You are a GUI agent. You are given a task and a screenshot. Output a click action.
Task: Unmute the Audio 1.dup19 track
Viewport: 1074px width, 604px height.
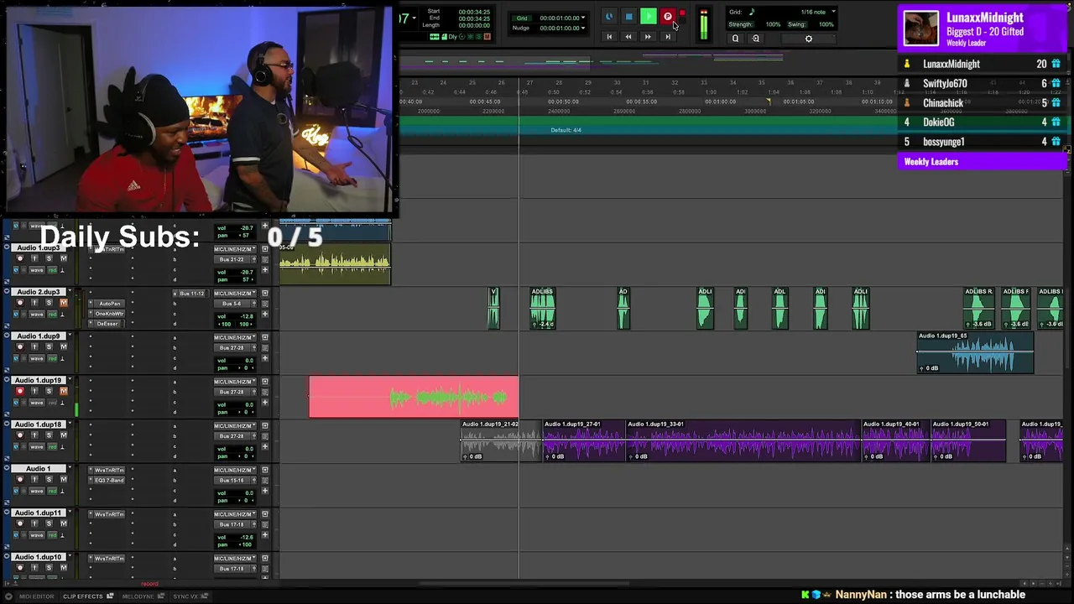[x=63, y=392]
